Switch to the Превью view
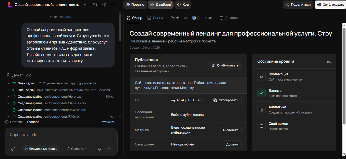346x159 pixels. point(135,5)
